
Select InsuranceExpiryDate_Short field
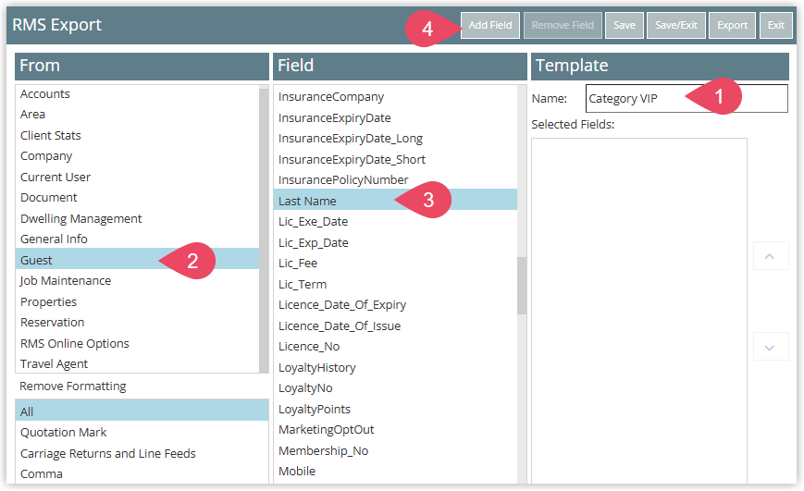coord(395,159)
